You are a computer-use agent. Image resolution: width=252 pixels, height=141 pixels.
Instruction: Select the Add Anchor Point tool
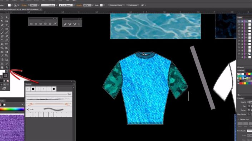[x=70, y=24]
